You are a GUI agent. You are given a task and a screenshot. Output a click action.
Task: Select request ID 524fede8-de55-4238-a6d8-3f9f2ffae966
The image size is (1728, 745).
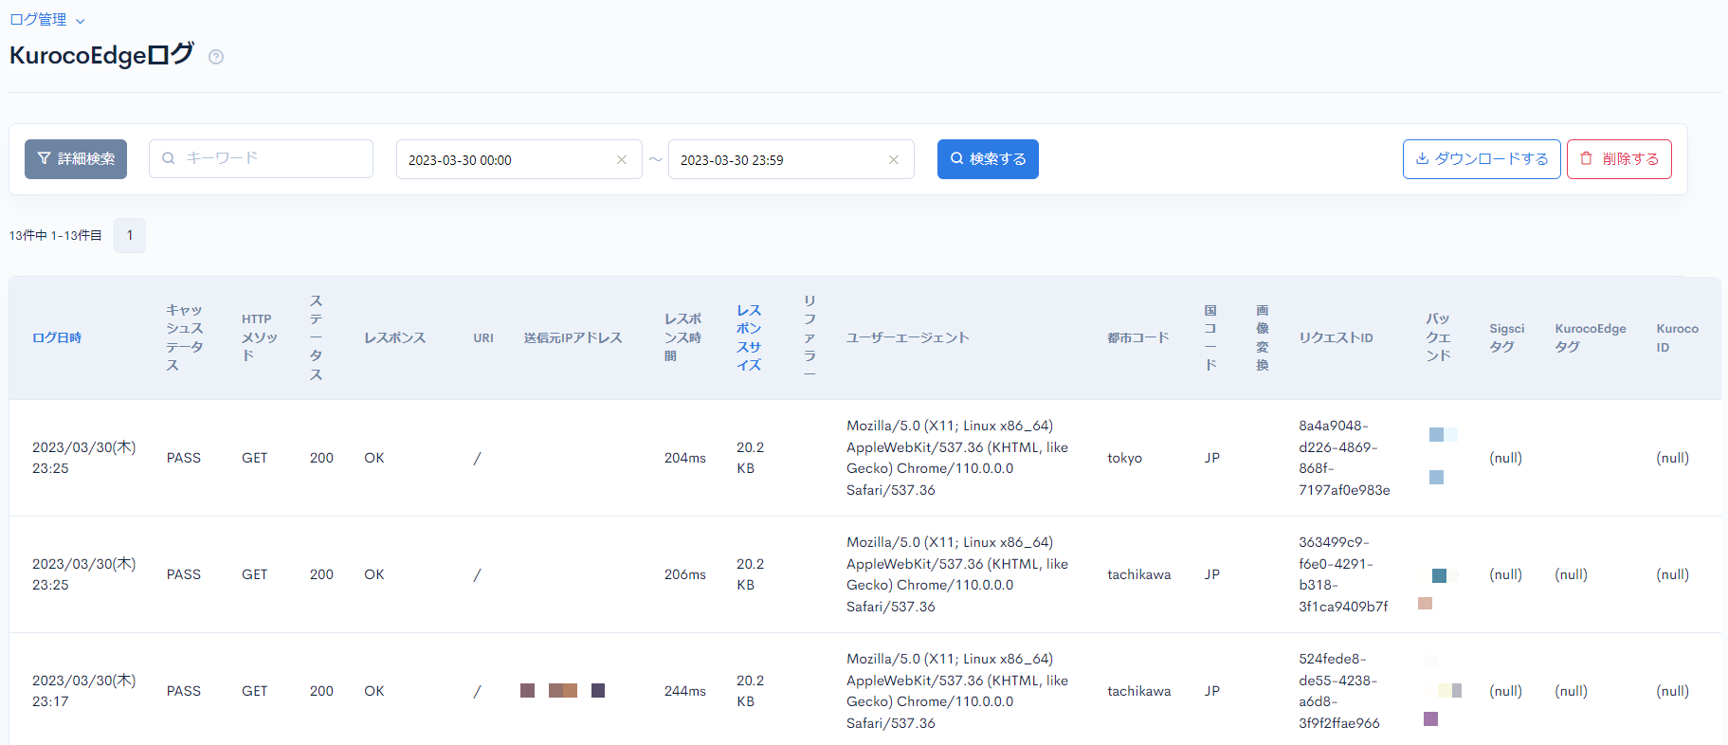(1338, 691)
